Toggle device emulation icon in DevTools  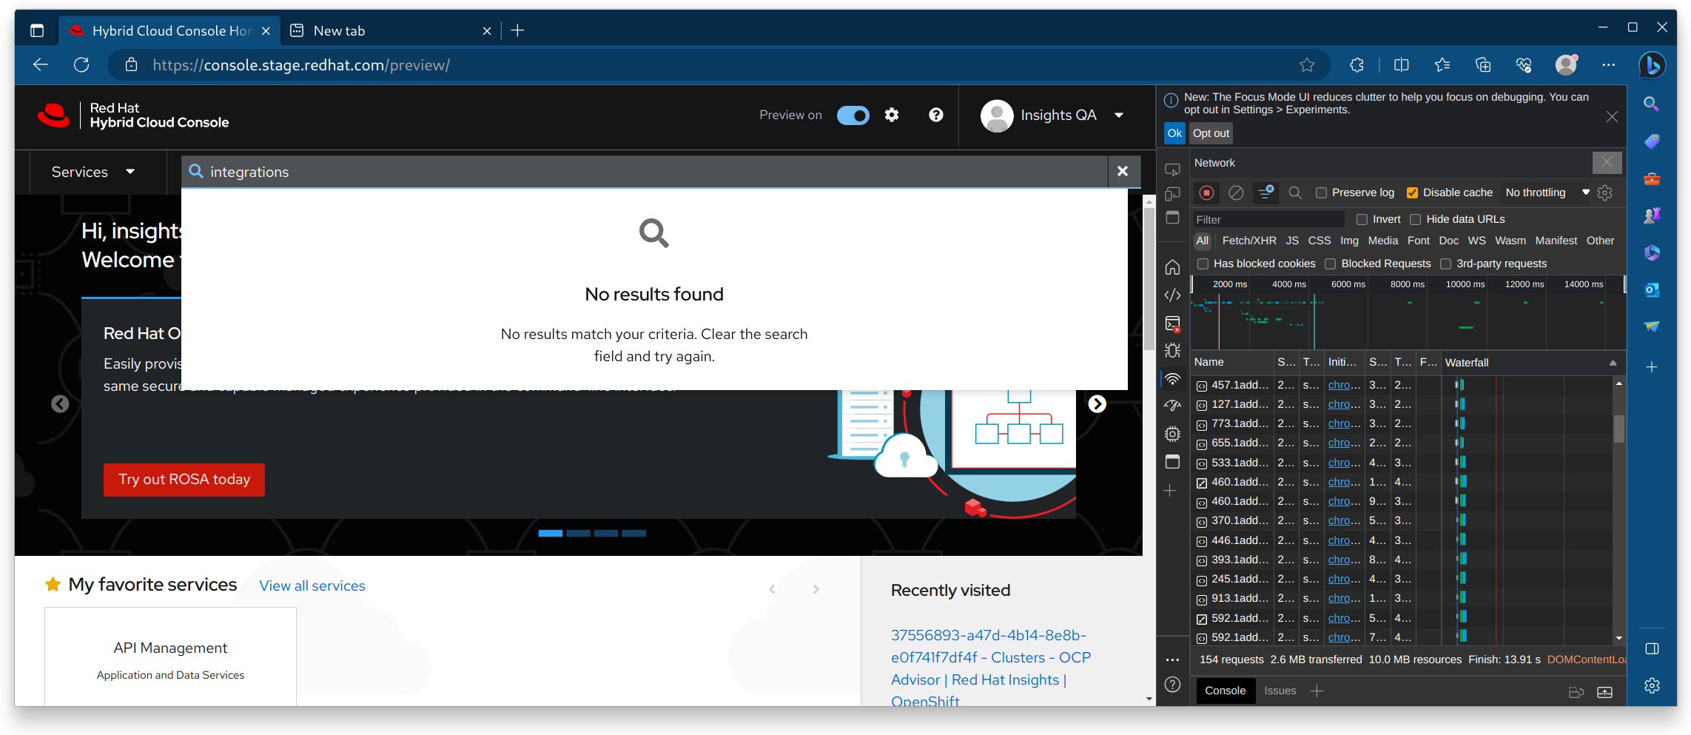[1172, 195]
